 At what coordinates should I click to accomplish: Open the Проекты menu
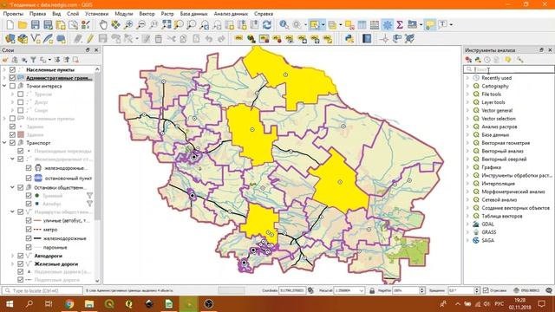(13, 14)
